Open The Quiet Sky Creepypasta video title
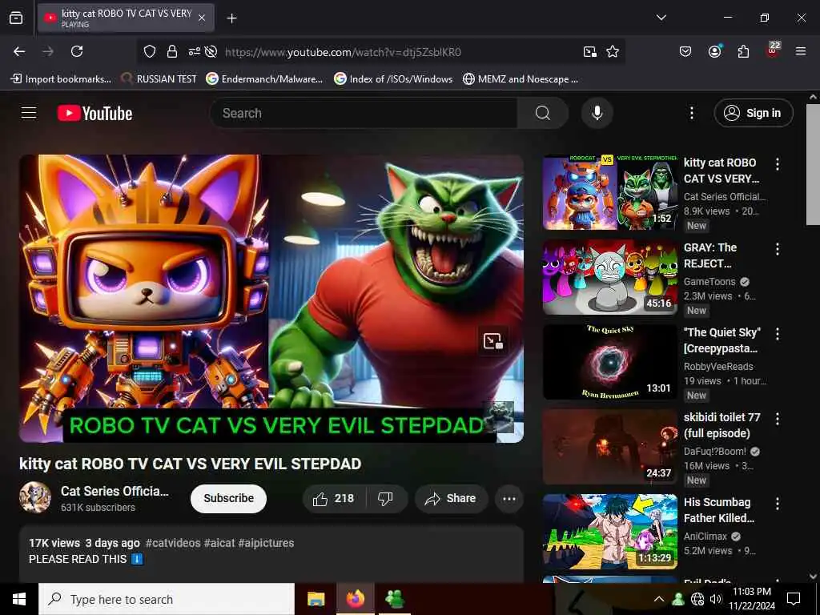820x615 pixels. pyautogui.click(x=722, y=340)
